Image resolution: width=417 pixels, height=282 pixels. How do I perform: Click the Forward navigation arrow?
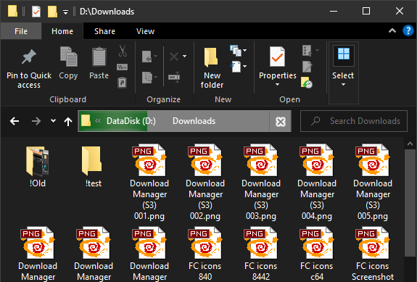click(36, 121)
